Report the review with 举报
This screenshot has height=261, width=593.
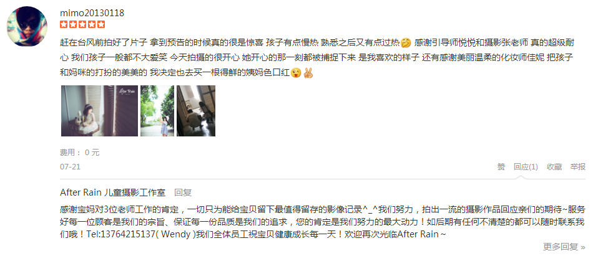(x=578, y=167)
